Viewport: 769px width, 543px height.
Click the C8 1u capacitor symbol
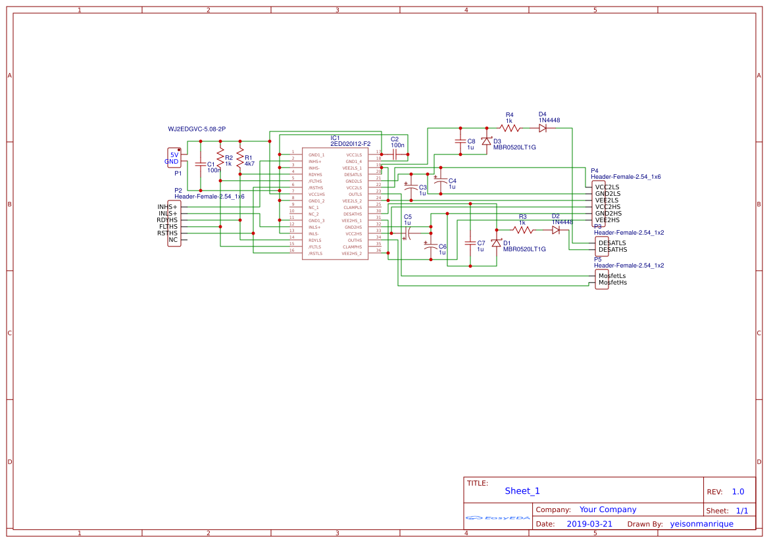click(x=460, y=141)
